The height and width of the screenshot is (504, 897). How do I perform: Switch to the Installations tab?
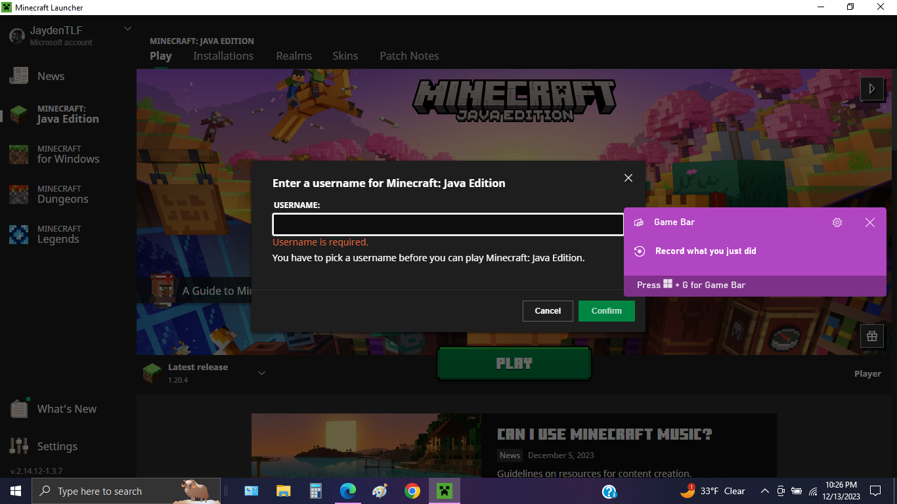pos(223,56)
